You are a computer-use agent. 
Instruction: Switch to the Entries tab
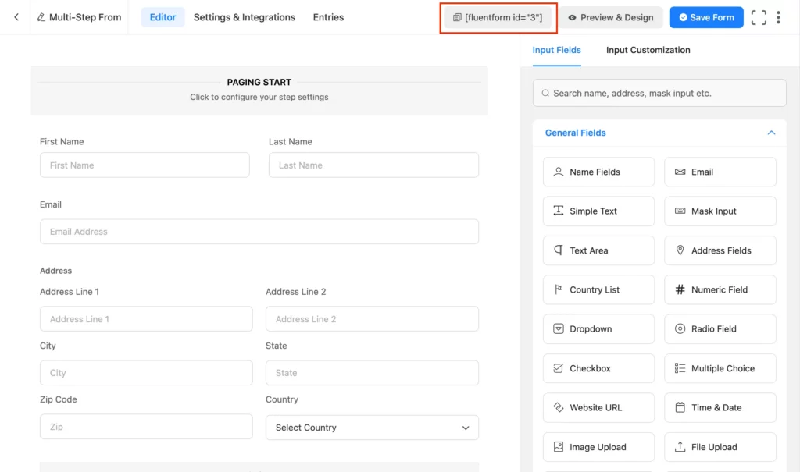[328, 16]
